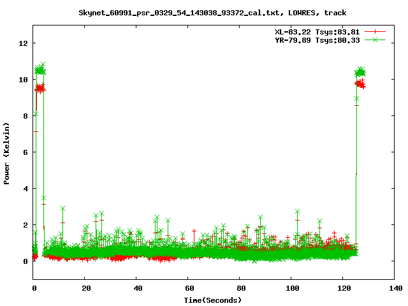Viewport: 408px width, 306px height.
Task: Click the red XL legend line sample
Action: 376,31
